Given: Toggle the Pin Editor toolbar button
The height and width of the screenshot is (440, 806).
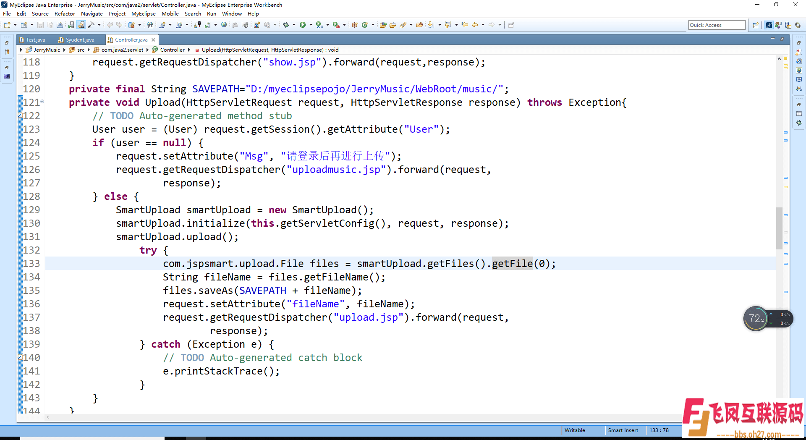Looking at the screenshot, I should coord(511,25).
